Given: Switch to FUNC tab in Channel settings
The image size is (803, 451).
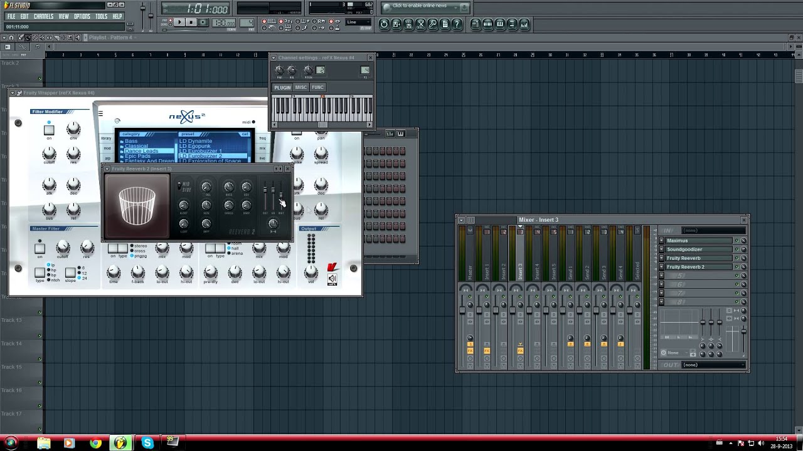Looking at the screenshot, I should [318, 87].
